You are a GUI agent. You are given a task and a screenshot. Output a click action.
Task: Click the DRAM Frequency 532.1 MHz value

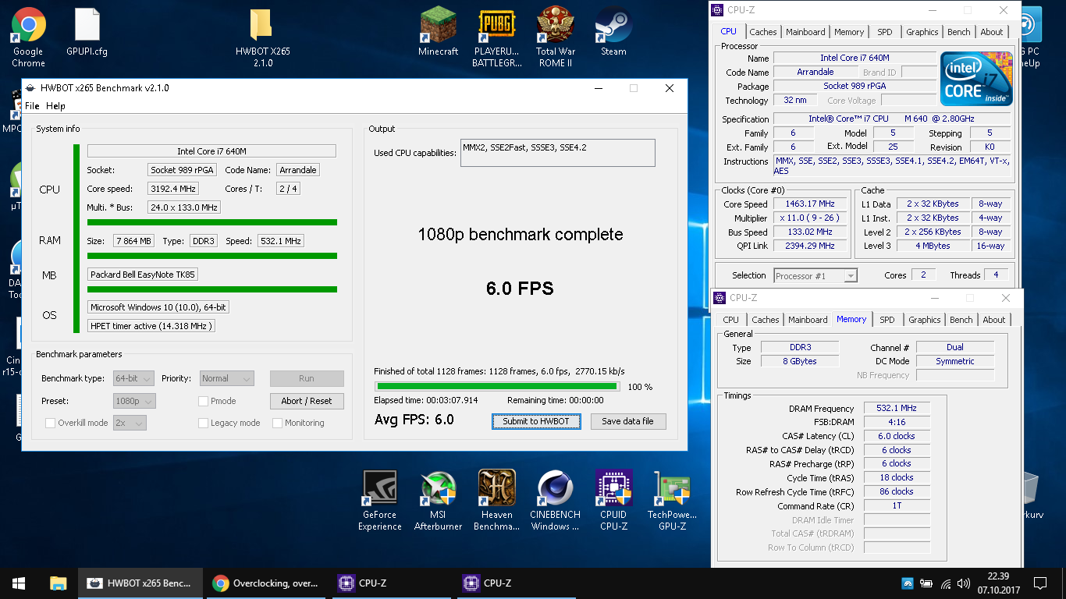pos(897,408)
